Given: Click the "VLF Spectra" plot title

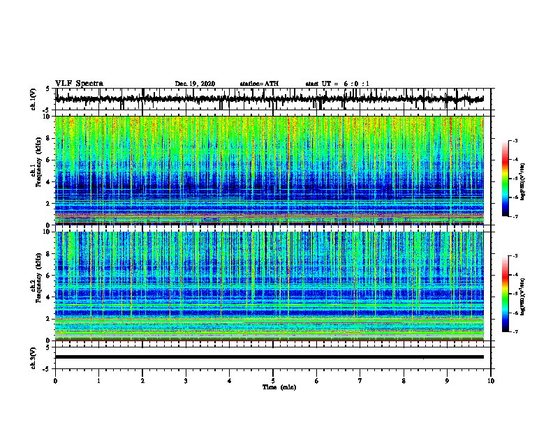Looking at the screenshot, I should tap(79, 84).
